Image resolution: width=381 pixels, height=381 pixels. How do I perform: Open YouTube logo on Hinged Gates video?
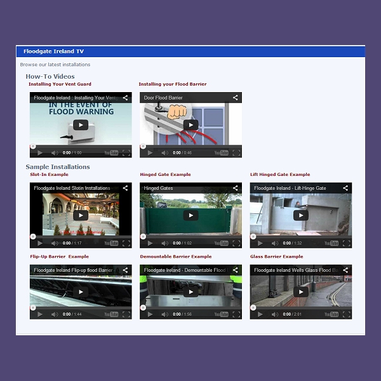coord(222,243)
